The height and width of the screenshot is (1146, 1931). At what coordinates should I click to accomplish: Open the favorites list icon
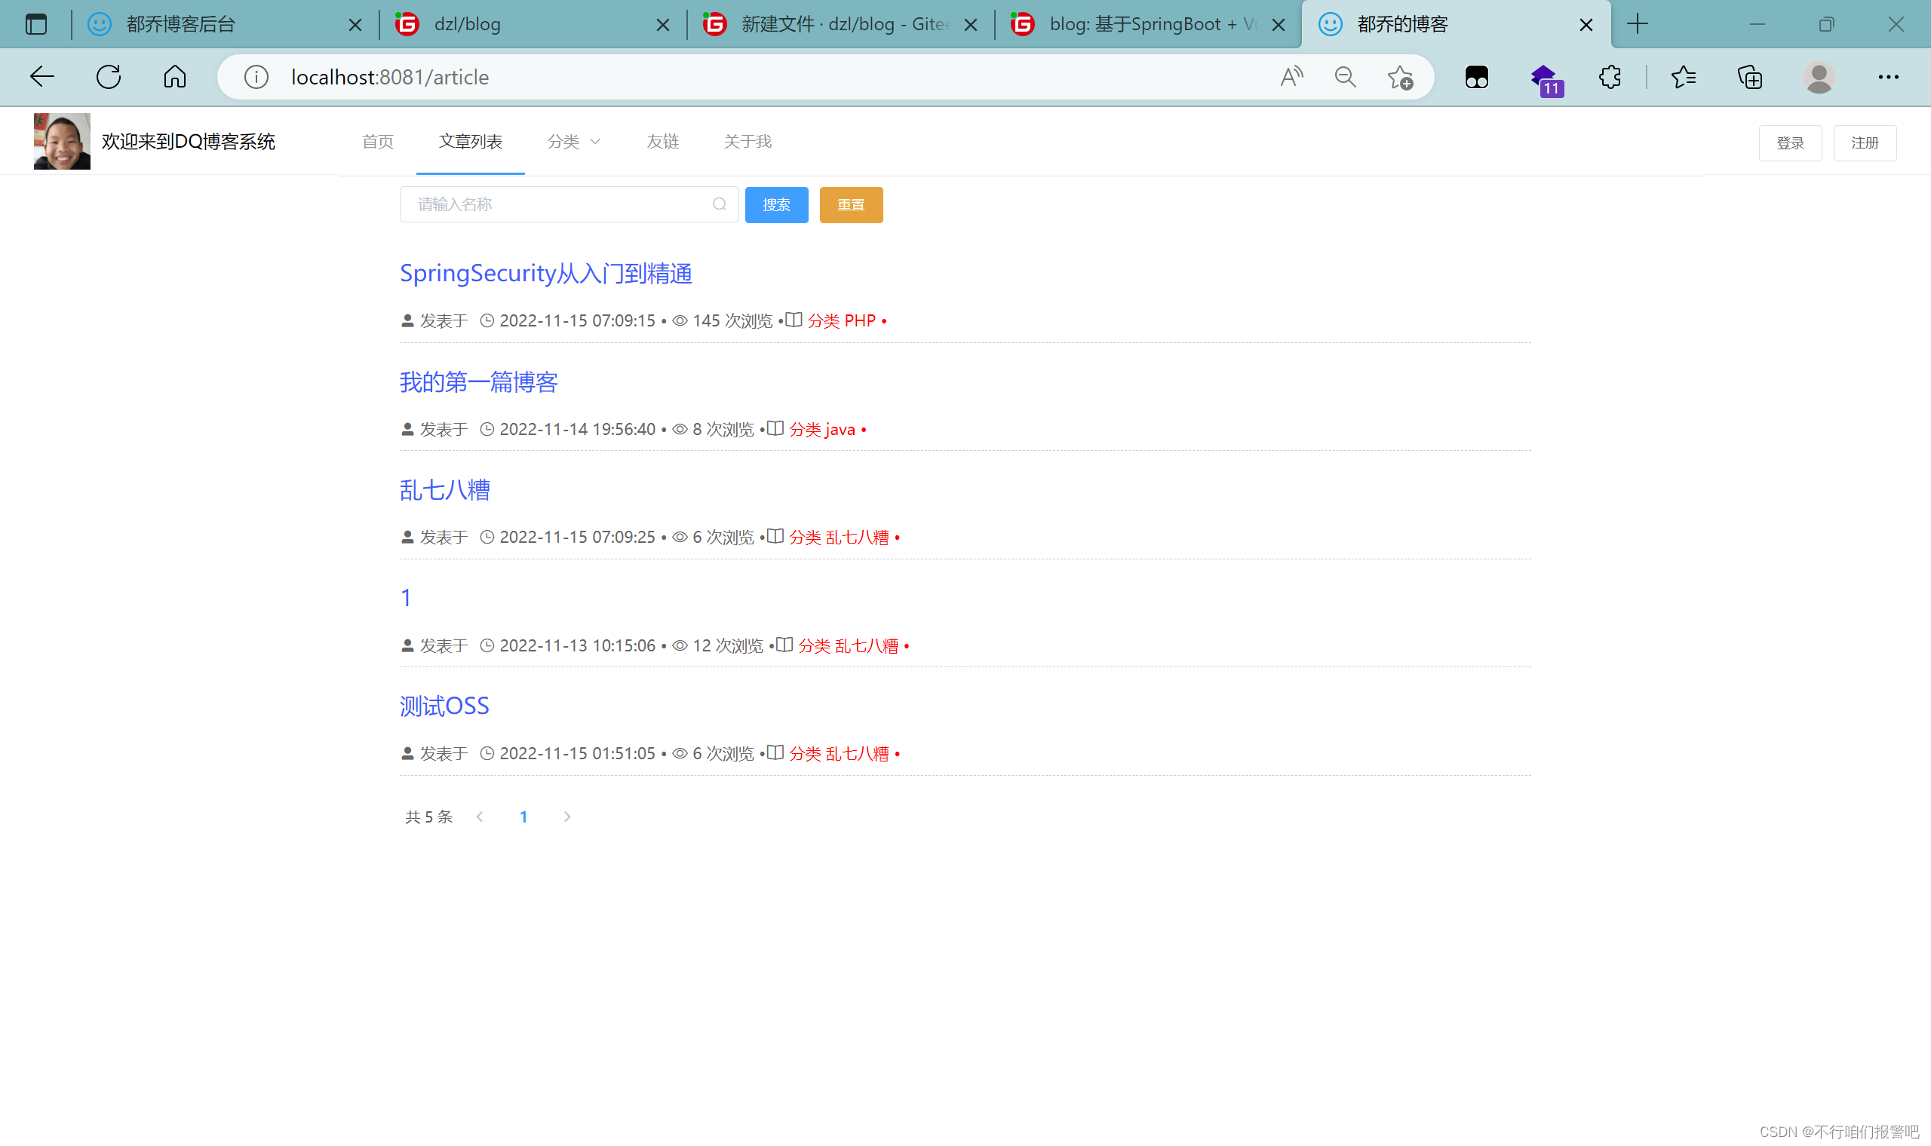click(1684, 76)
